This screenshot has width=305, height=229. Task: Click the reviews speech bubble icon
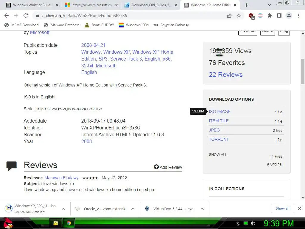pyautogui.click(x=12, y=166)
